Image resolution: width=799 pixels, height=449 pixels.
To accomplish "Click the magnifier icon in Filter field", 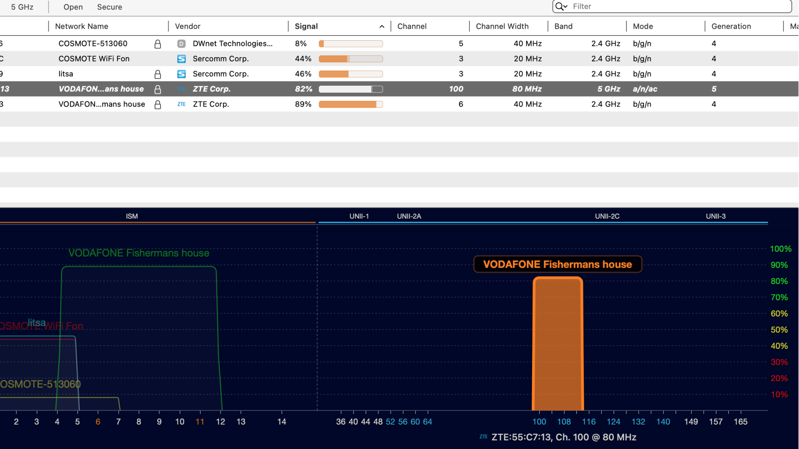I will tap(559, 6).
